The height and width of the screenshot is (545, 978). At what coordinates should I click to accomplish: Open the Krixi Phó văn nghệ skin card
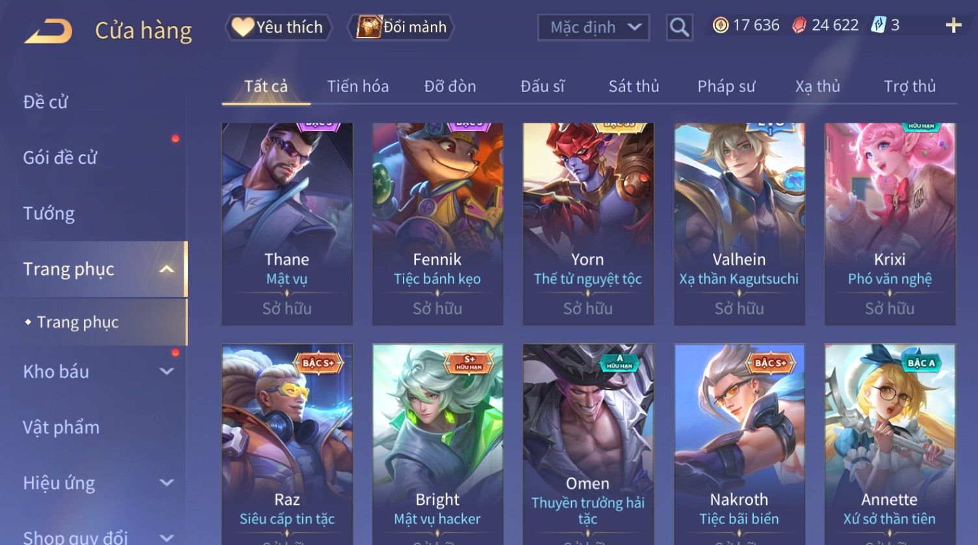point(890,224)
